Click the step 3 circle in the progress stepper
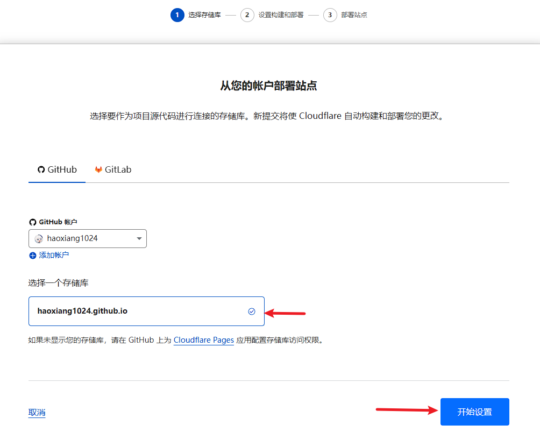 (x=330, y=15)
